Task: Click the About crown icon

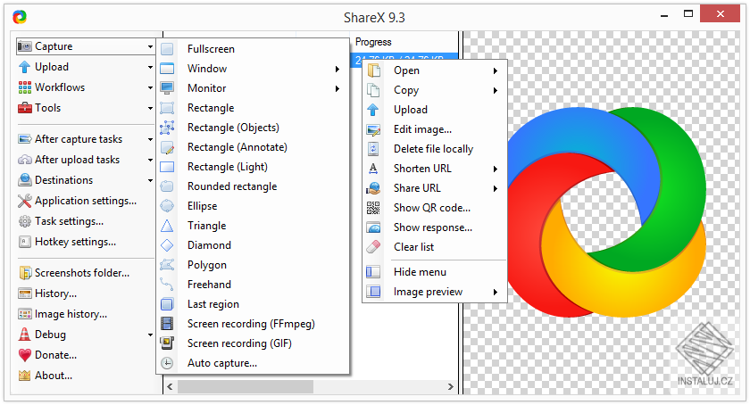Action: click(x=24, y=376)
